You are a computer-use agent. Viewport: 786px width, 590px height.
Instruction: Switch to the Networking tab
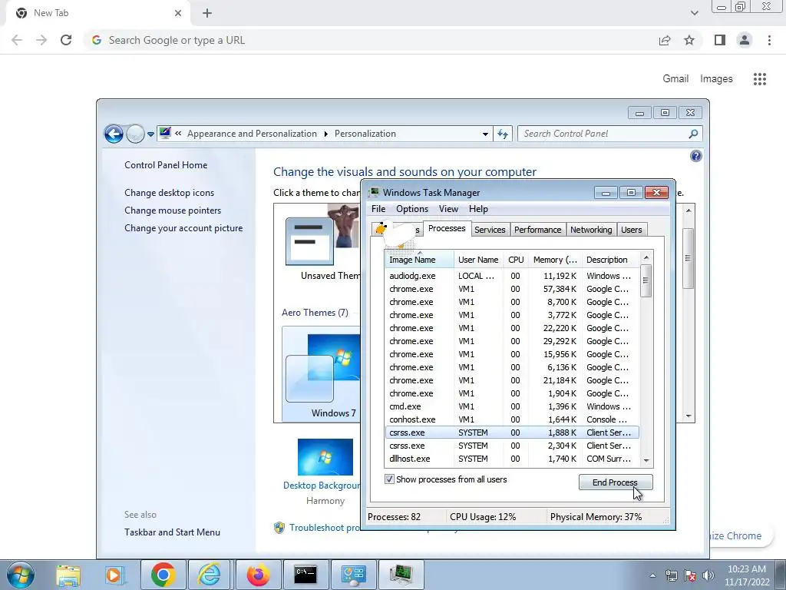pos(591,230)
